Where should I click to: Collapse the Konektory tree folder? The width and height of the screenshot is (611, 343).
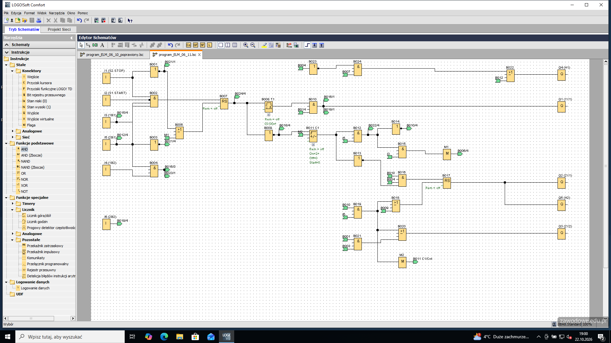(x=12, y=71)
